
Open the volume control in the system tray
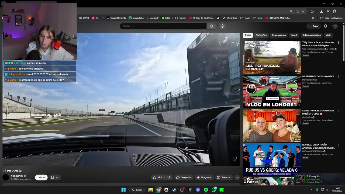point(327,190)
